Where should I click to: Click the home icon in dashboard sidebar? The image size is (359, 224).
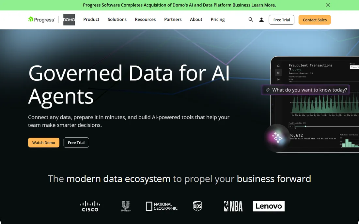[x=278, y=66]
